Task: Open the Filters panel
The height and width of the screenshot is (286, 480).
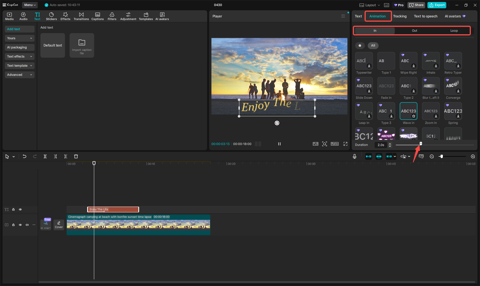Action: 112,16
